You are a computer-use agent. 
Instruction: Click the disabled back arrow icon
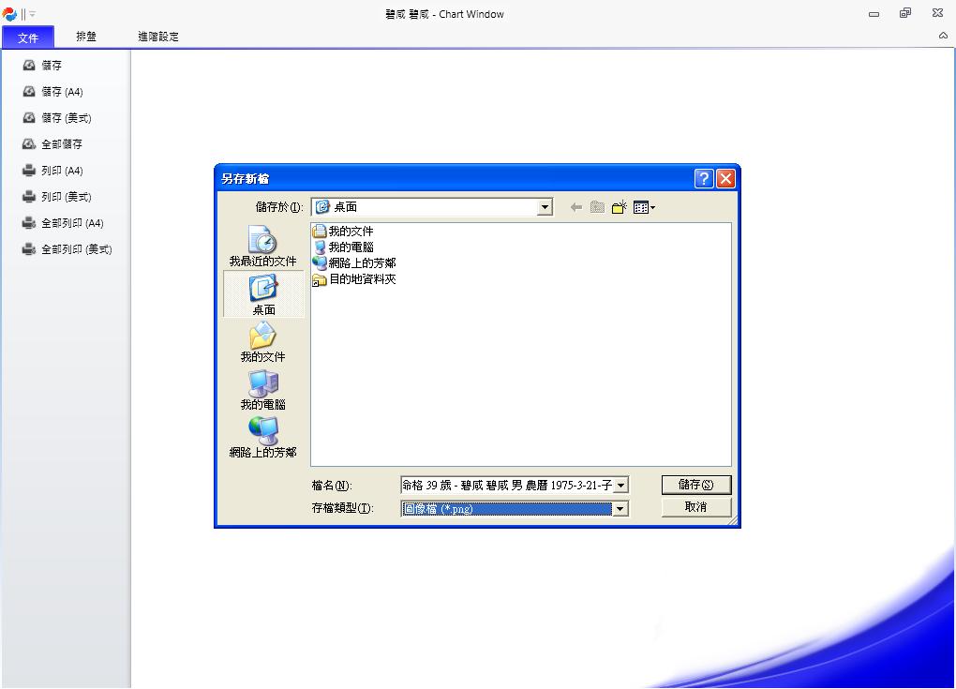(x=575, y=206)
